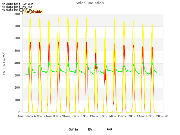Click the Nov 7 x-axis tick label
Viewport: 180px width, 135px height.
tap(41, 116)
